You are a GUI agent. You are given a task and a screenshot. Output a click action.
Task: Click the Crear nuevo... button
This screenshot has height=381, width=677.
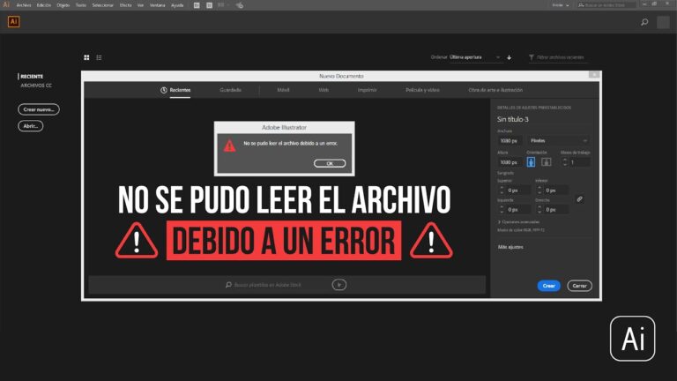coord(39,109)
